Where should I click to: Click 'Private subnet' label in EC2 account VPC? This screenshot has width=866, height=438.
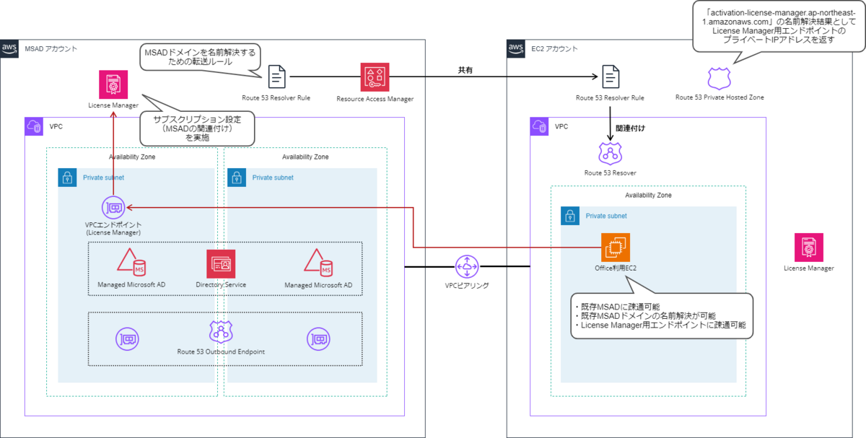point(606,215)
